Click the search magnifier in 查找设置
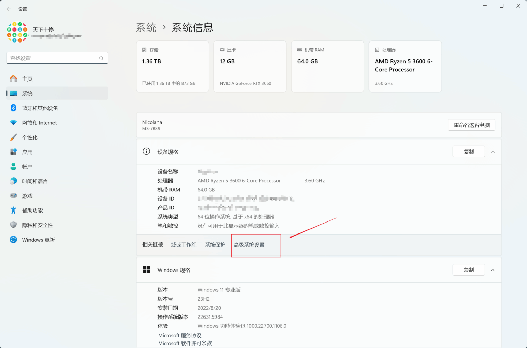The height and width of the screenshot is (348, 527). coord(101,58)
